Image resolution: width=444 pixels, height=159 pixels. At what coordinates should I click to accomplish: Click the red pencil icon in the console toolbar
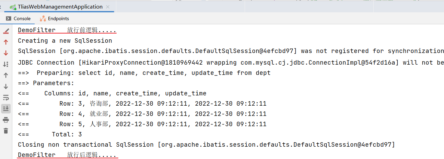coord(6,31)
